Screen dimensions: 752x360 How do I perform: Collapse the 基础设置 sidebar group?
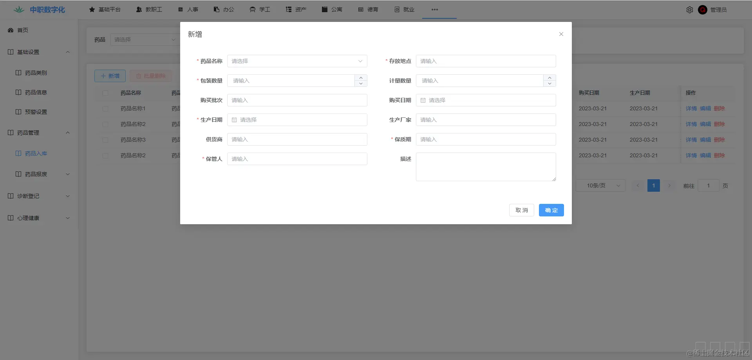[x=39, y=52]
